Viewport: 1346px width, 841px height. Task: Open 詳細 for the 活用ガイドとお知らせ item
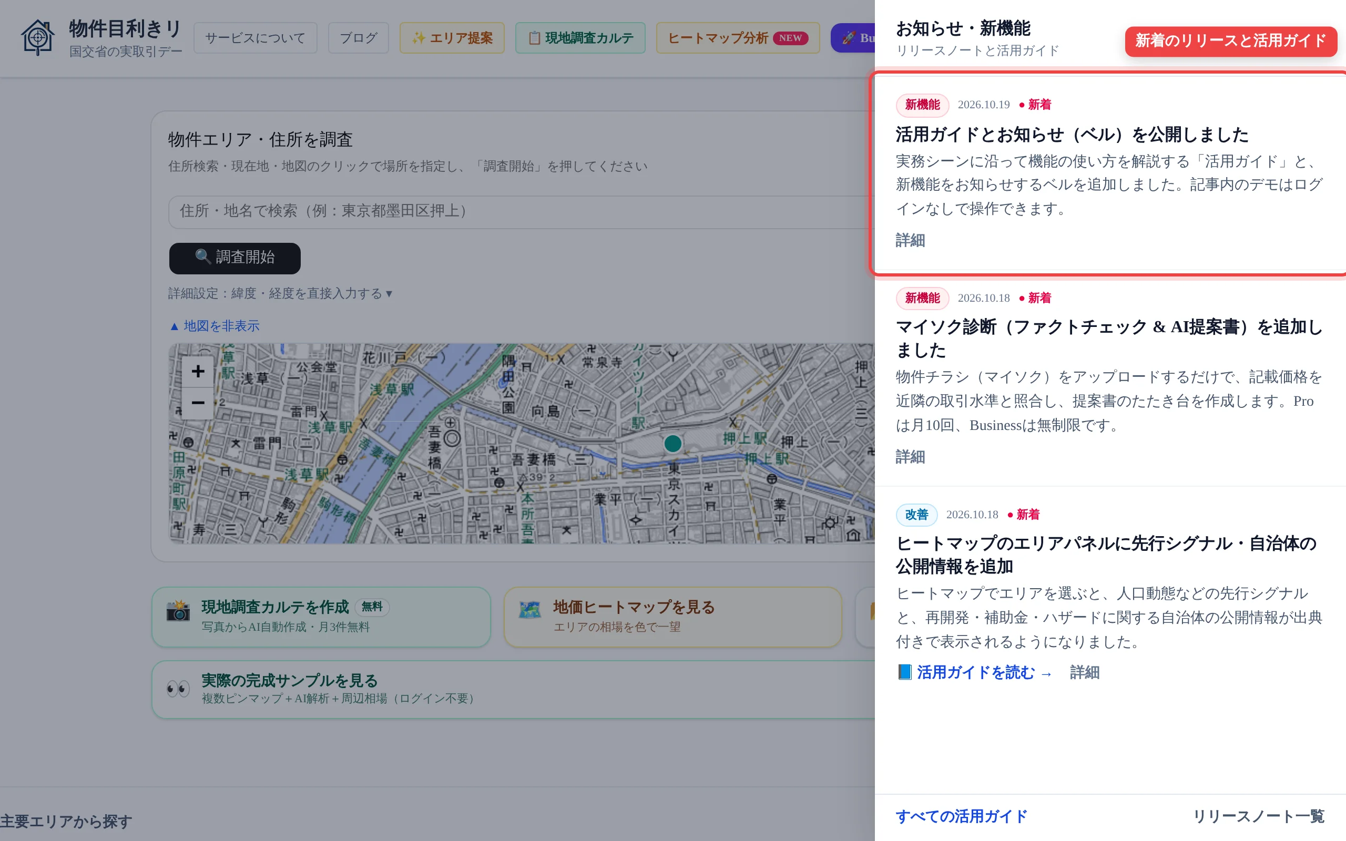pos(910,240)
